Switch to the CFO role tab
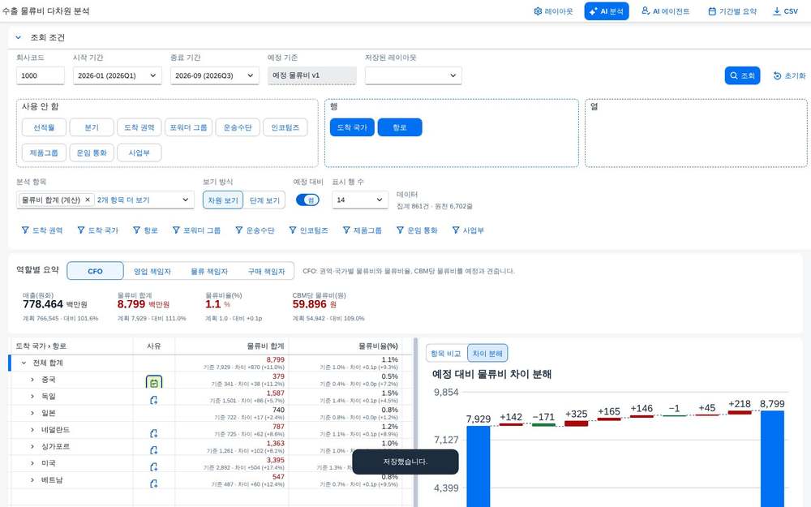The height and width of the screenshot is (507, 811). click(x=95, y=271)
